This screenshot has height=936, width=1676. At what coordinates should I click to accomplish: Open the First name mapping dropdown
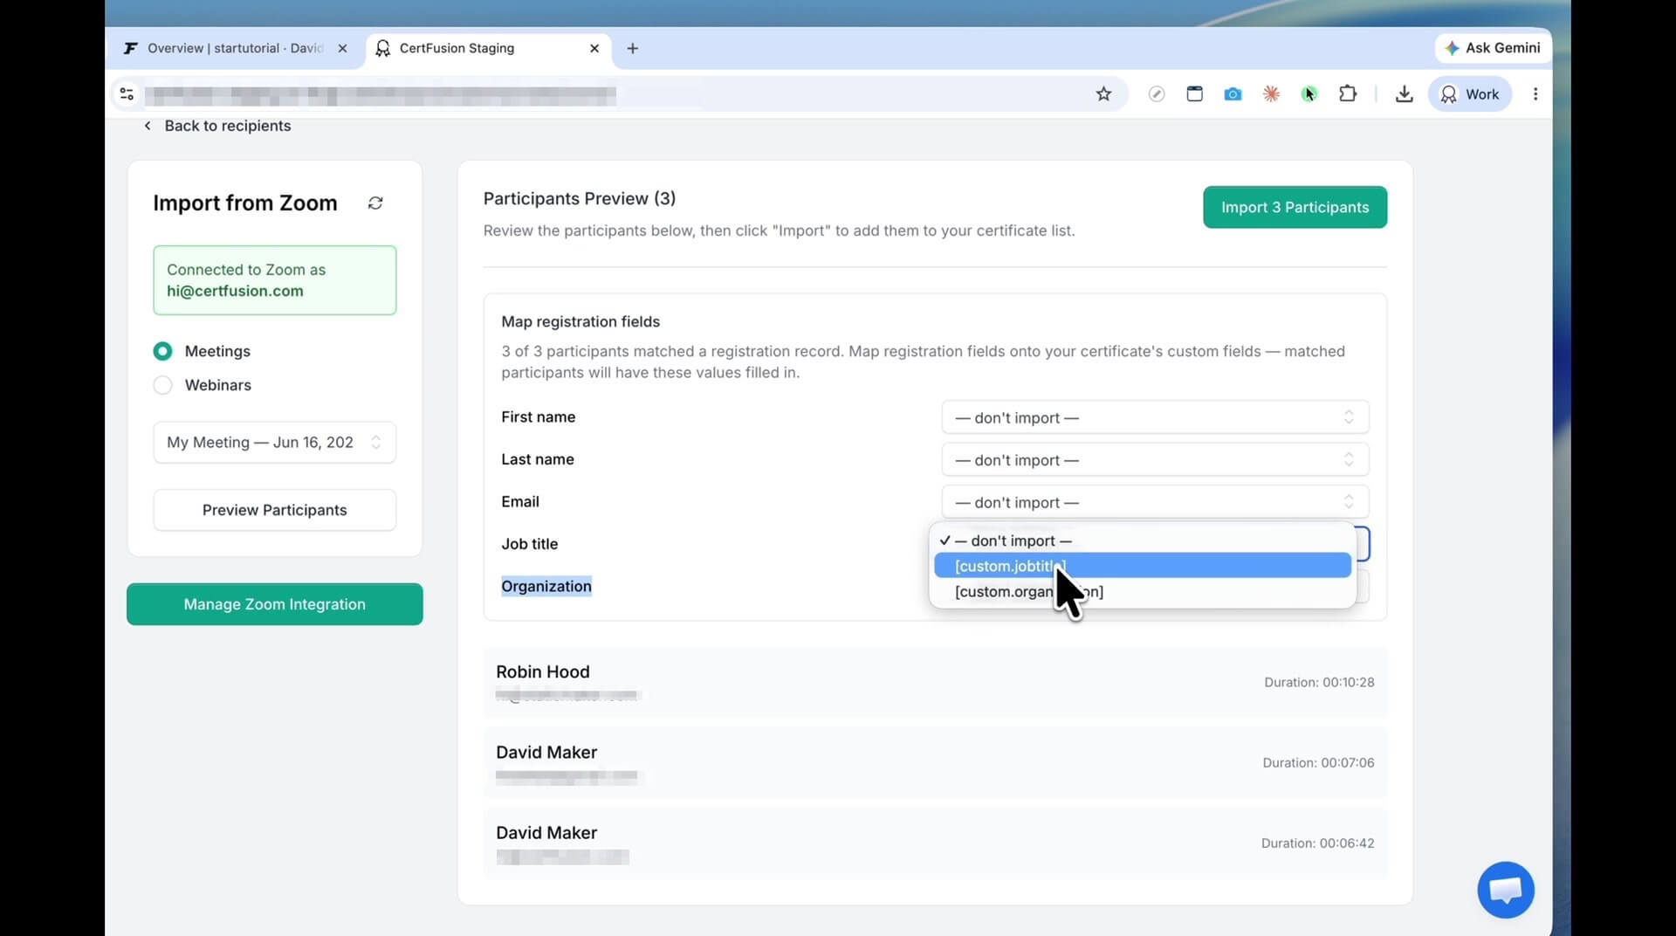[1155, 417]
